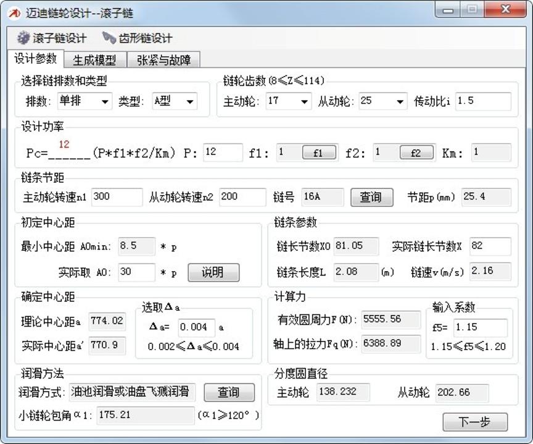Click 查询 button next to 链号
The image size is (533, 444).
click(371, 197)
